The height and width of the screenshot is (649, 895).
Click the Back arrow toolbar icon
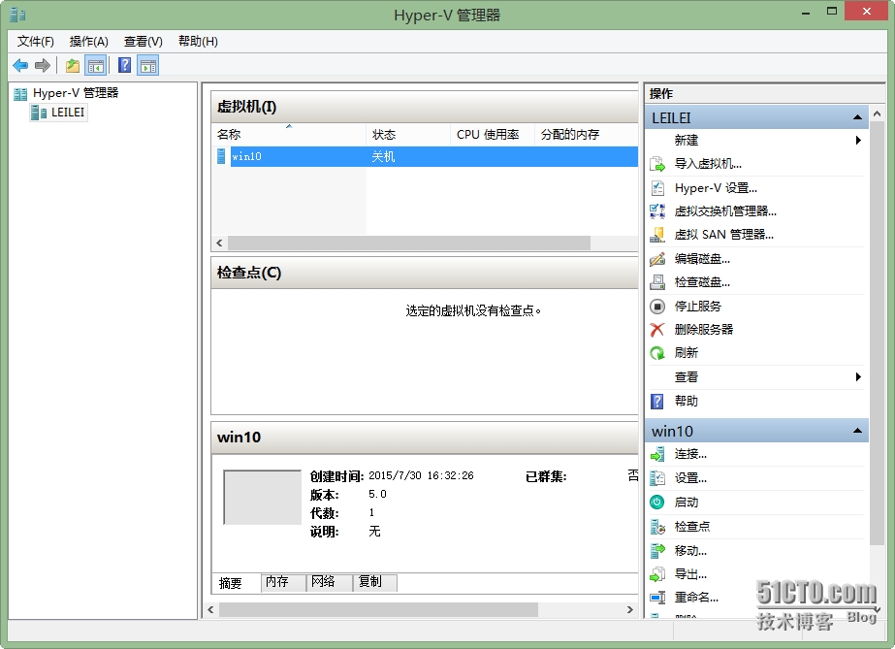point(20,66)
